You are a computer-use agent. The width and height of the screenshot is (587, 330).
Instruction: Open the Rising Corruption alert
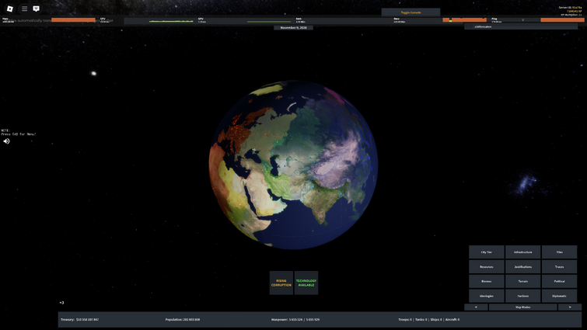click(281, 283)
